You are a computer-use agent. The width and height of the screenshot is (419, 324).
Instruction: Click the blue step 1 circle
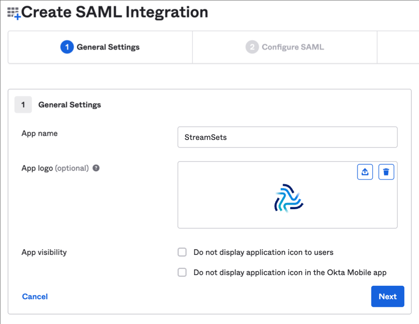pos(67,47)
